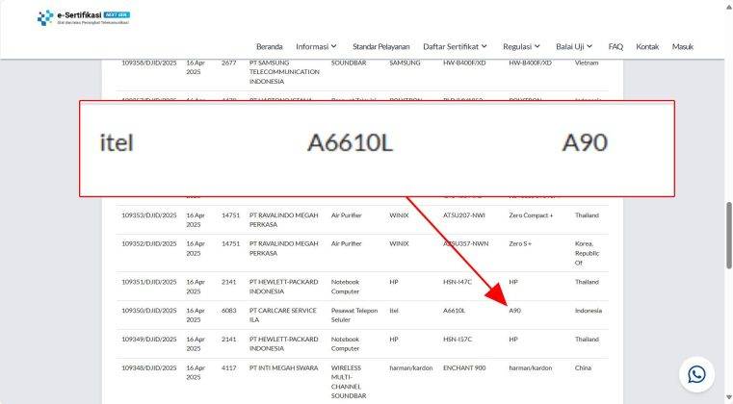Viewport: 733px width, 404px height.
Task: Select certificate number 109358/DJID/2025
Action: (149, 63)
